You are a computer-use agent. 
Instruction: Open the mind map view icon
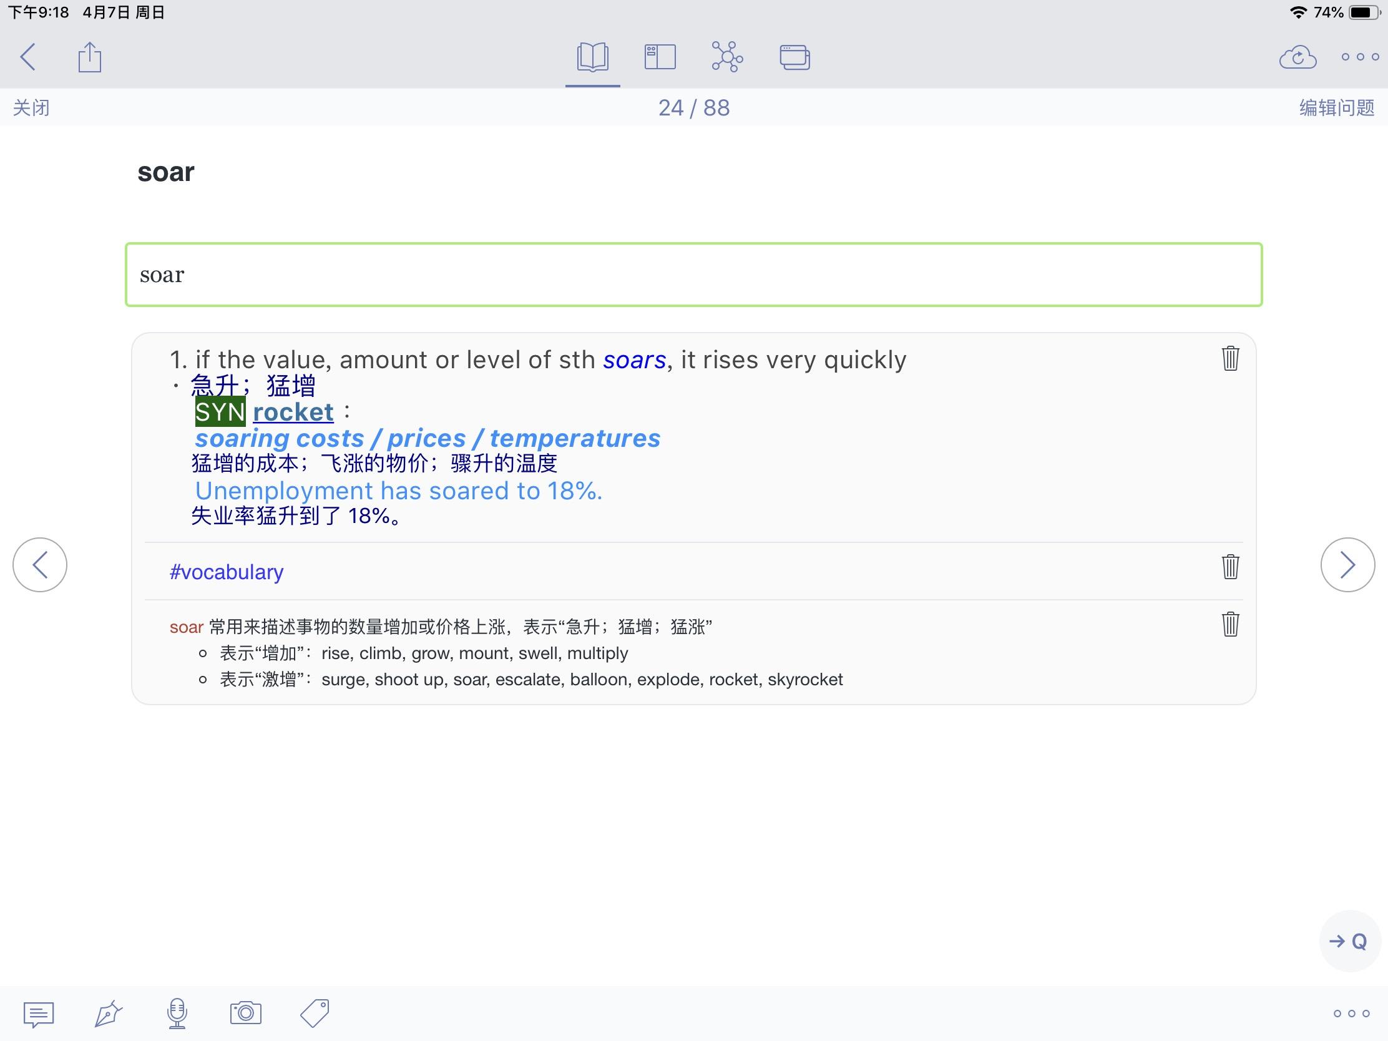(x=727, y=57)
